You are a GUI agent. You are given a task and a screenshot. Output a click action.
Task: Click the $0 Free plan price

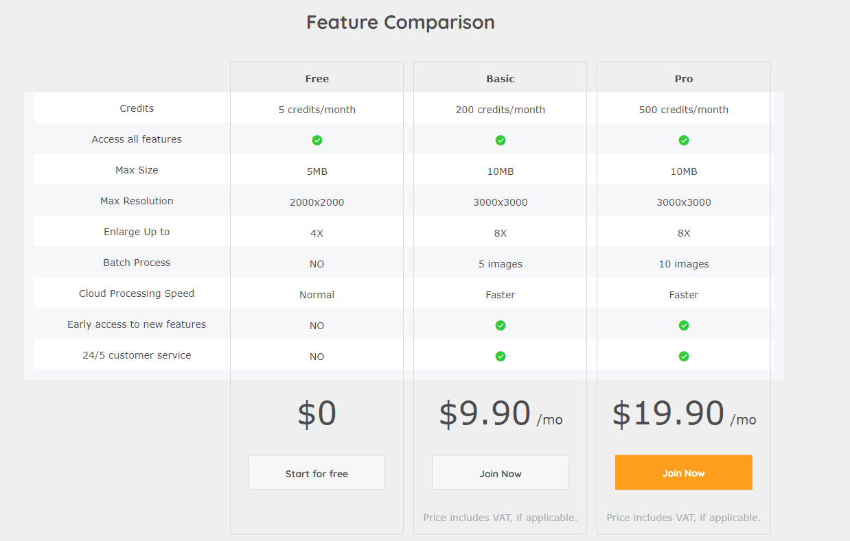pyautogui.click(x=317, y=413)
